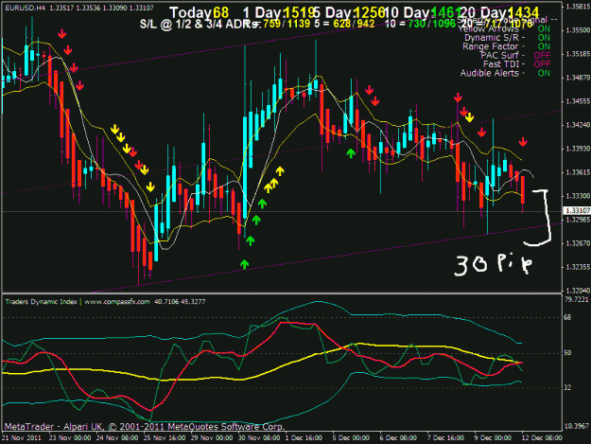The image size is (591, 444).
Task: Select the topmost red arrow at the chart's left
Action: [62, 34]
